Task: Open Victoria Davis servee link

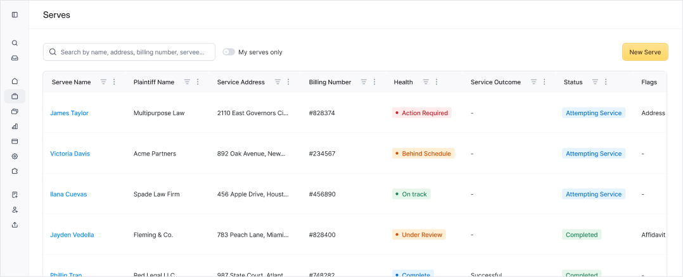Action: coord(70,154)
